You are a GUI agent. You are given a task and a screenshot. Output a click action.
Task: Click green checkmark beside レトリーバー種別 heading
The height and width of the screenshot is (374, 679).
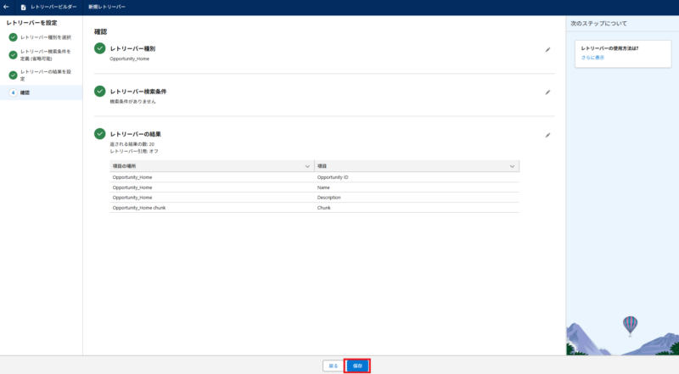pos(100,49)
